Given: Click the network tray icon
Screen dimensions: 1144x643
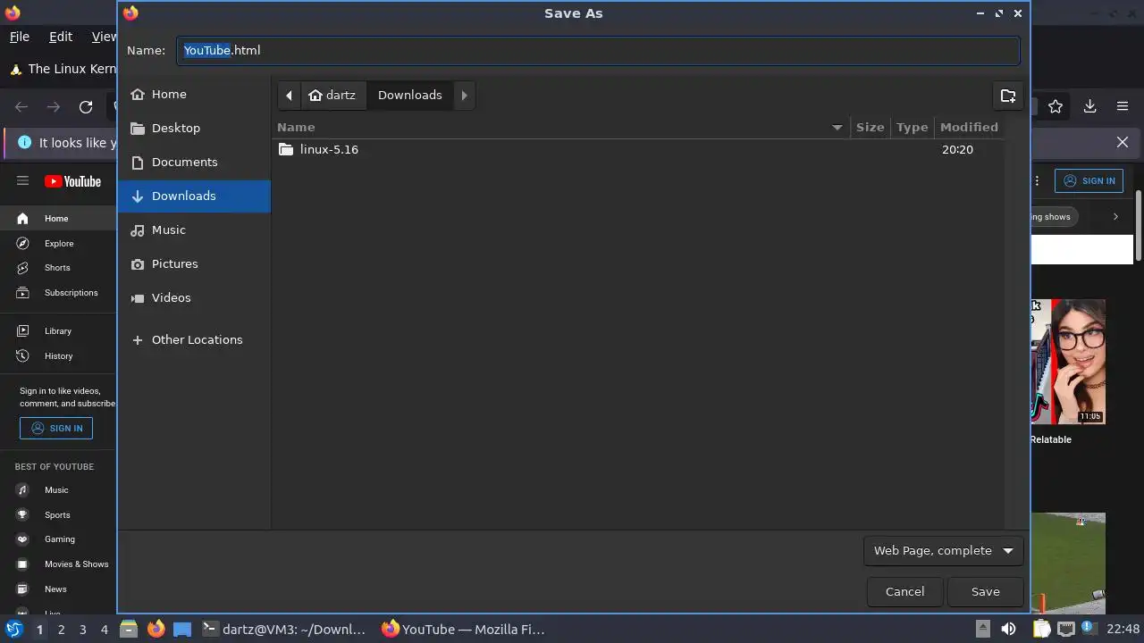Looking at the screenshot, I should pos(1067,630).
